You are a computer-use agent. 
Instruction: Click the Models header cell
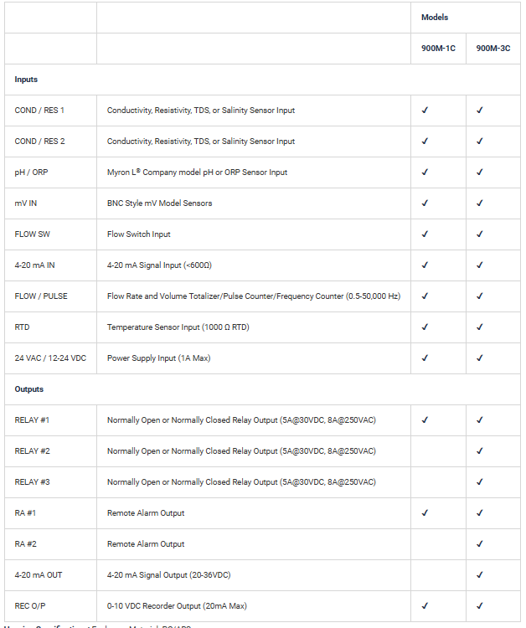tap(434, 18)
